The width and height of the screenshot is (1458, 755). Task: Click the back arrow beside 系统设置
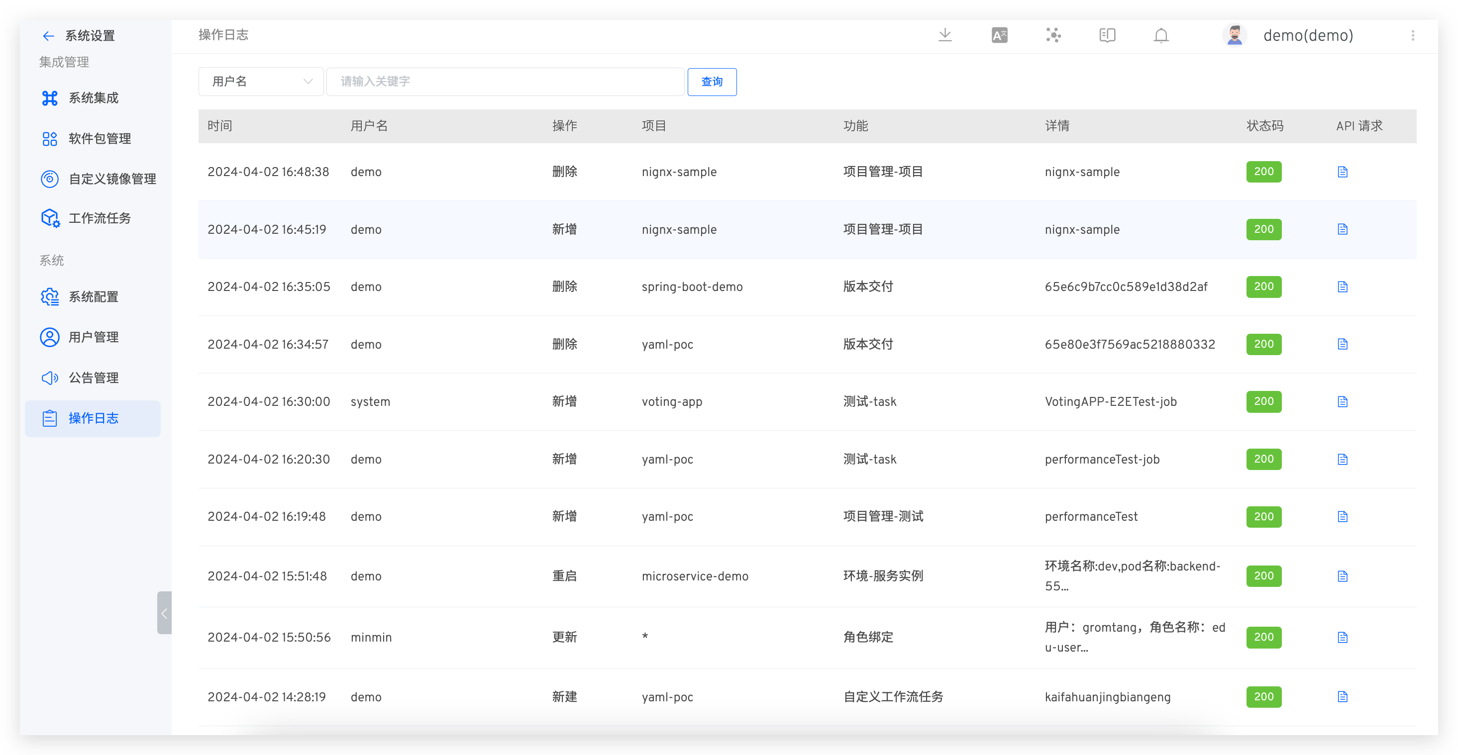tap(48, 36)
